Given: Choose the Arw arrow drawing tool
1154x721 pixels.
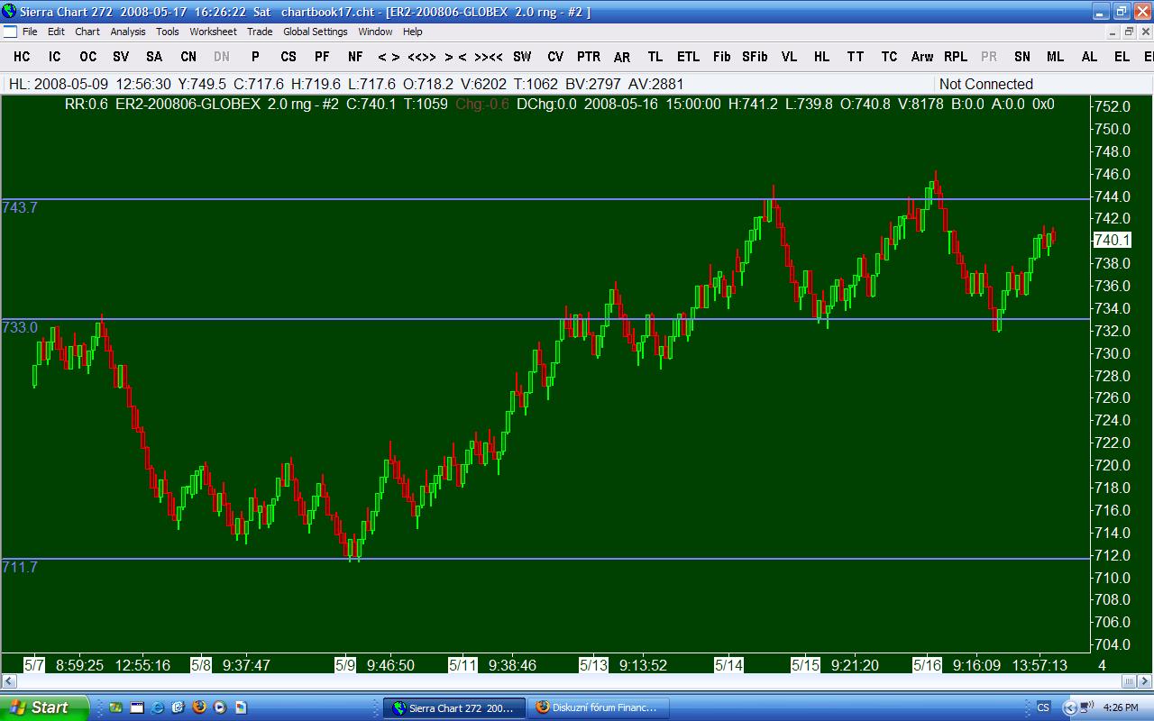Looking at the screenshot, I should click(921, 57).
